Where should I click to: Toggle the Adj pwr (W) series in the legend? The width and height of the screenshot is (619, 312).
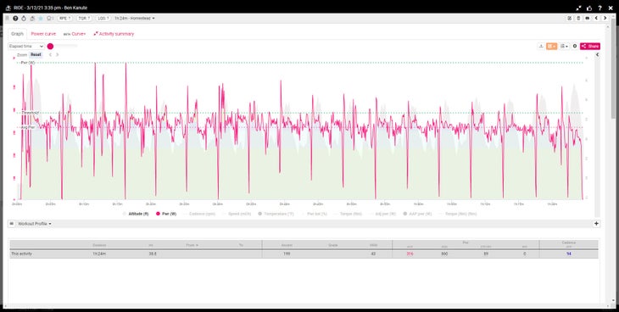click(382, 214)
